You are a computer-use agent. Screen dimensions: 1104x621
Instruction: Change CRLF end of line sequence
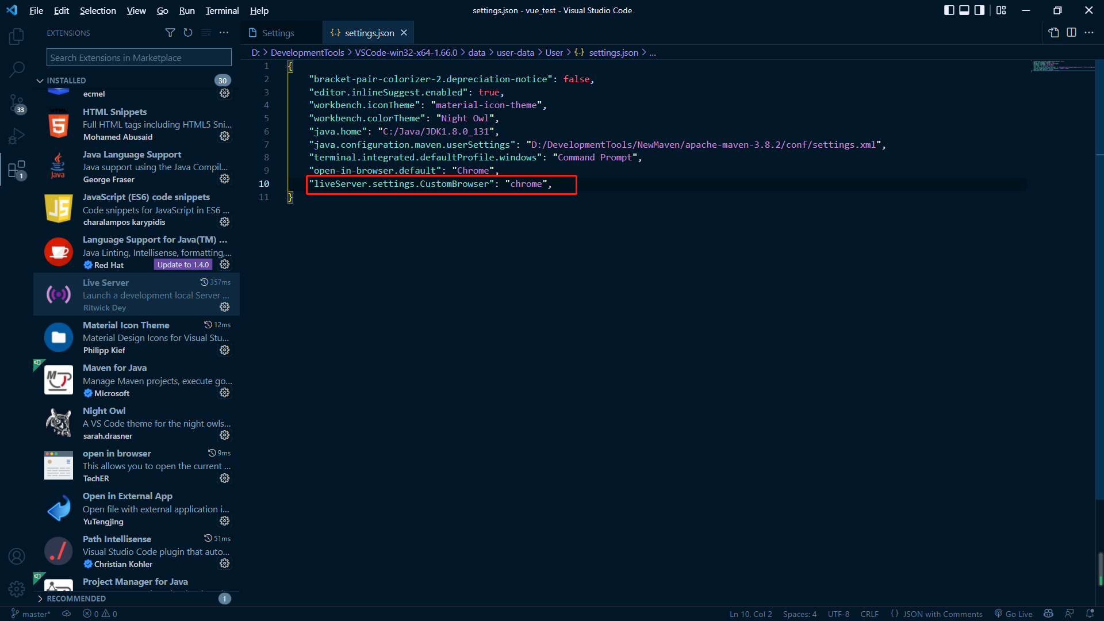click(x=869, y=614)
